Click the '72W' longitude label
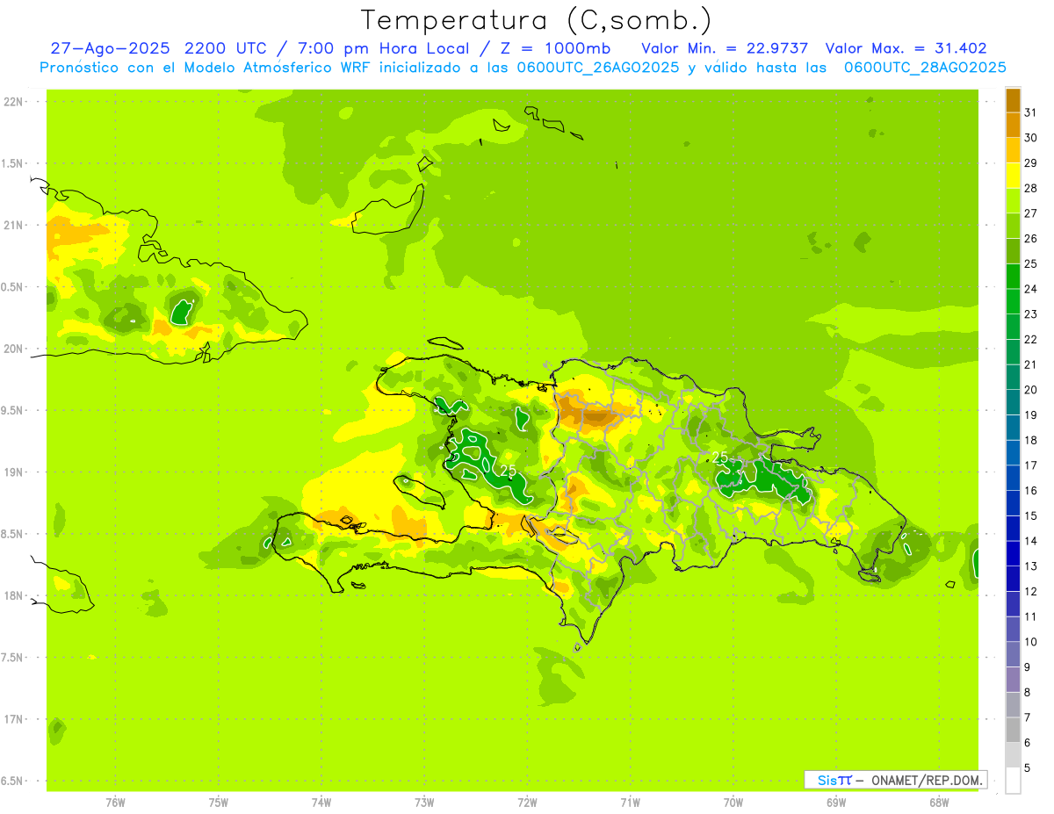The height and width of the screenshot is (814, 1054). click(x=527, y=803)
